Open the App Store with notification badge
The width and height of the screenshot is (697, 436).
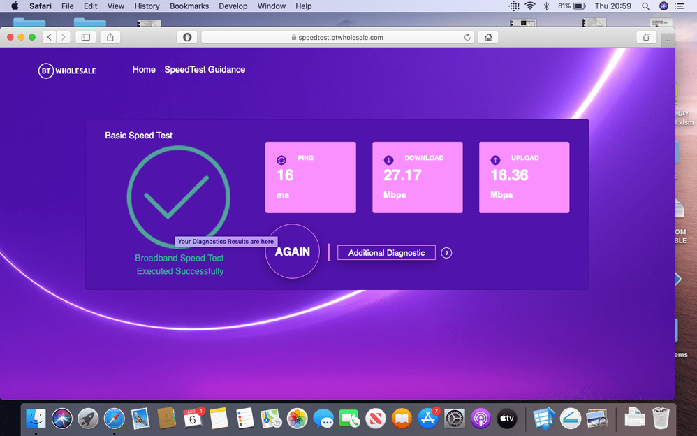tap(427, 418)
